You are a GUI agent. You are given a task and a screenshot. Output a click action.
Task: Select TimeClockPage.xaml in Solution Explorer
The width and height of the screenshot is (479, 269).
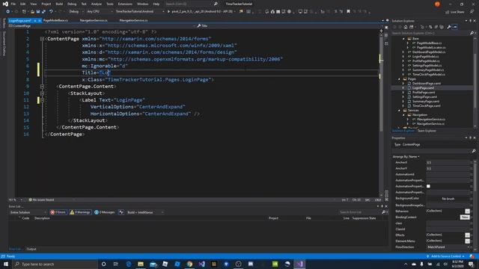tap(427, 106)
